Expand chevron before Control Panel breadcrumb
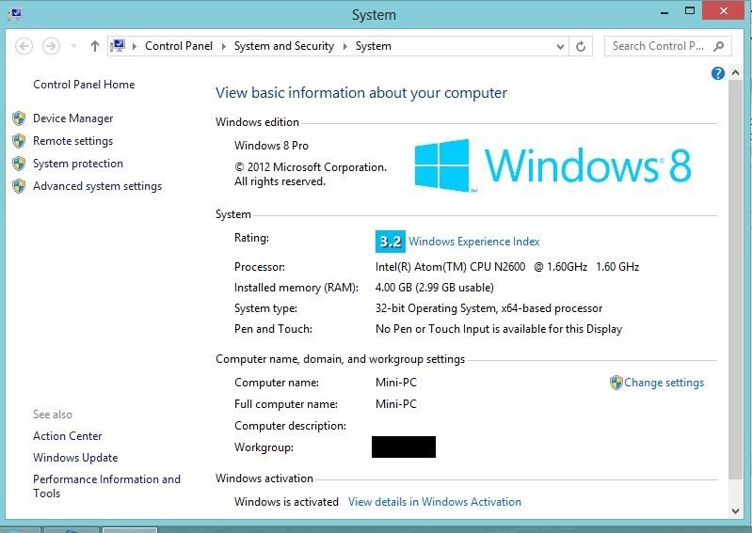 [135, 46]
